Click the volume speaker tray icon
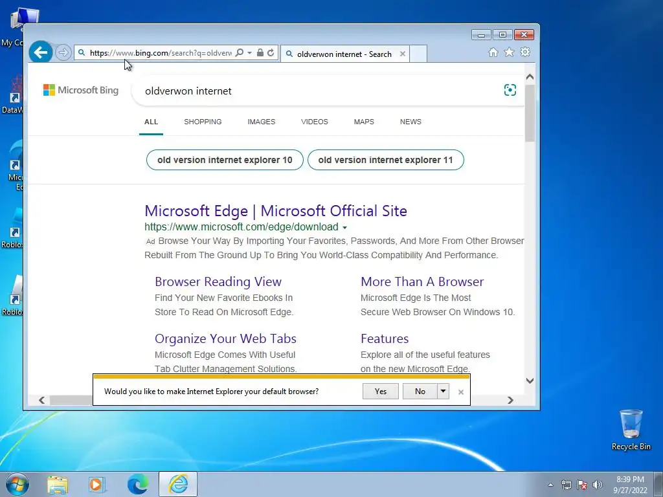The width and height of the screenshot is (663, 497). coord(598,485)
